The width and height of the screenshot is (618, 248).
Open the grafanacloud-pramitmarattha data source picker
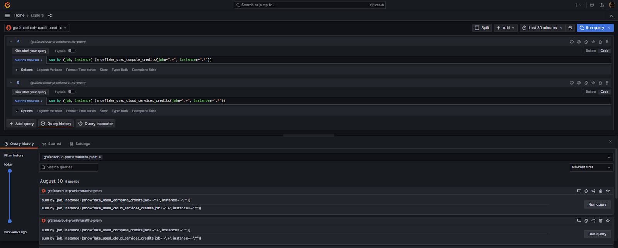(x=37, y=28)
